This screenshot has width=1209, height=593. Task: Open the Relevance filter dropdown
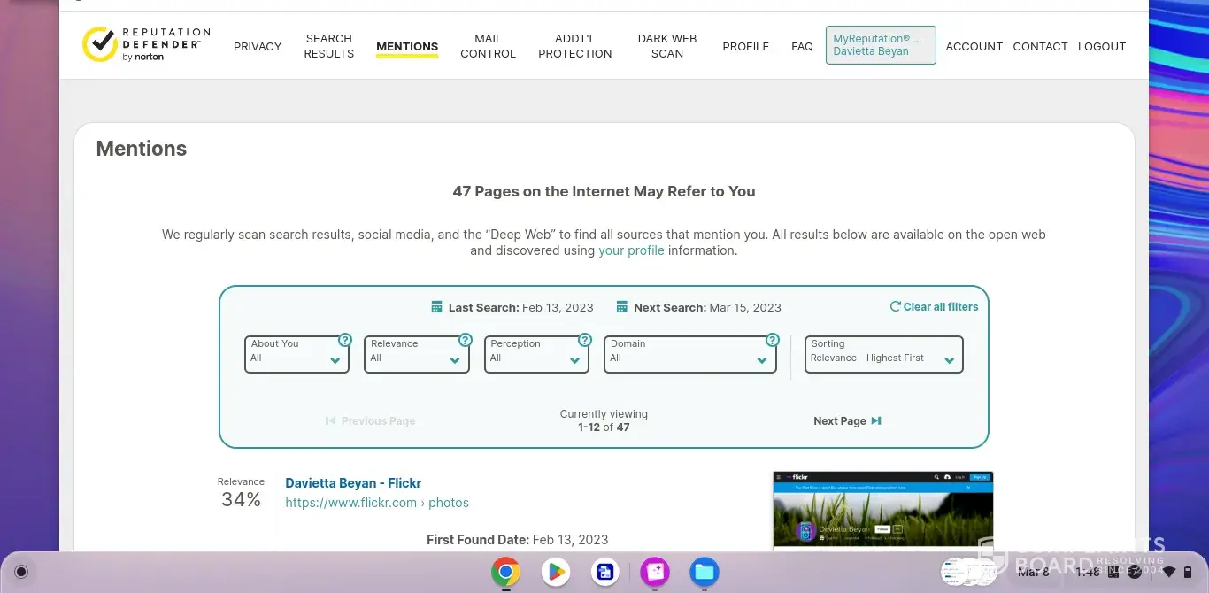click(416, 354)
